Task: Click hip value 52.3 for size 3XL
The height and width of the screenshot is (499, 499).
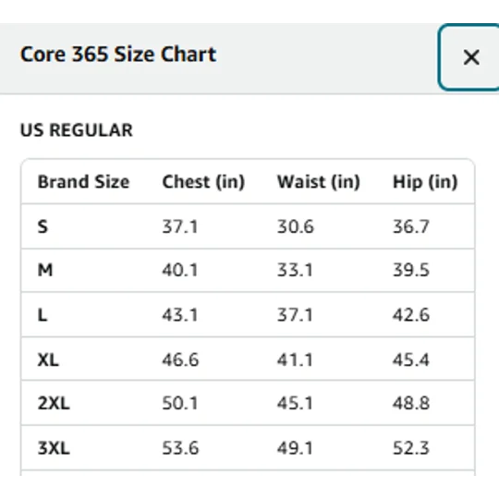Action: tap(411, 448)
